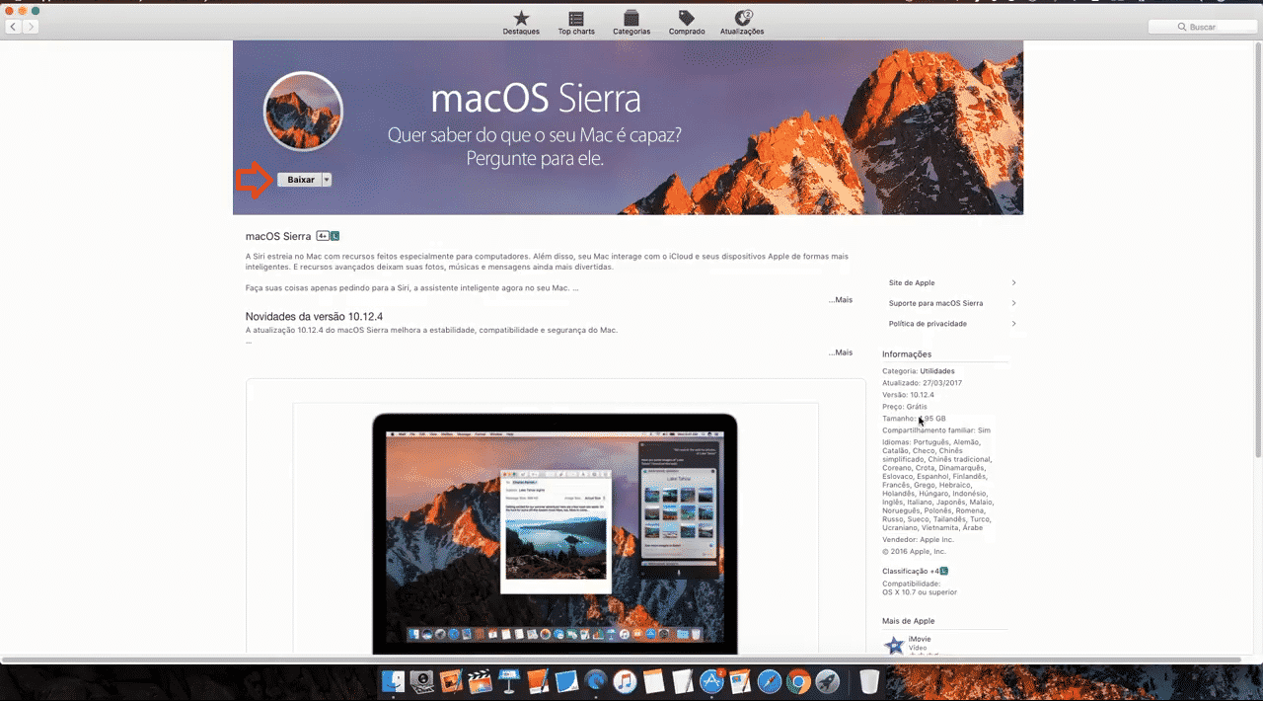Select the iMovie title under Mais de Apple
Image resolution: width=1263 pixels, height=701 pixels.
coord(920,639)
